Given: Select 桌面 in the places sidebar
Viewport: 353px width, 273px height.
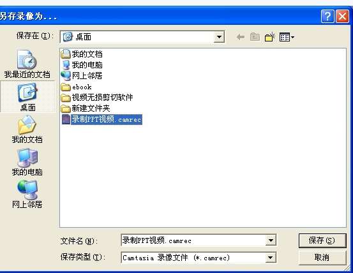Looking at the screenshot, I should (27, 97).
